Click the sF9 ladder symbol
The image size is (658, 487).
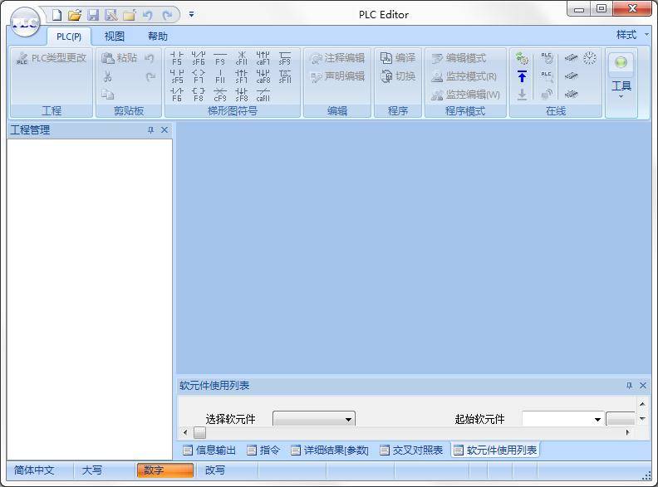[285, 58]
